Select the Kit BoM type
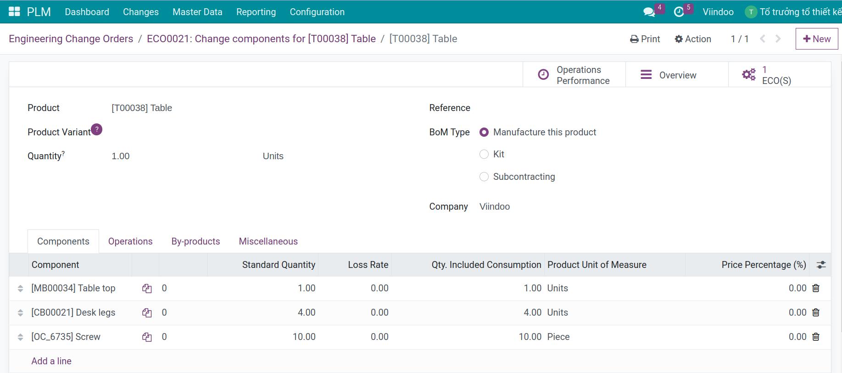The width and height of the screenshot is (842, 373). click(484, 154)
